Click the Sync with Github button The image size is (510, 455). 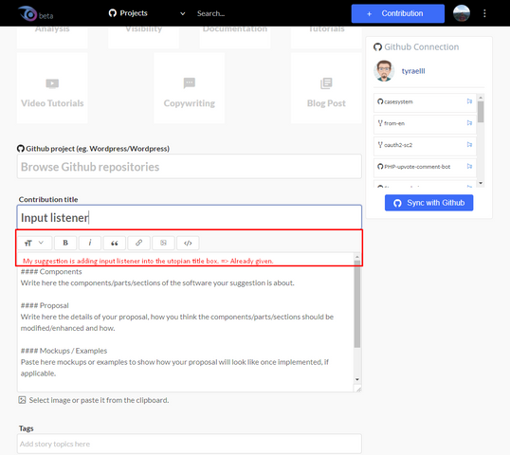(428, 203)
